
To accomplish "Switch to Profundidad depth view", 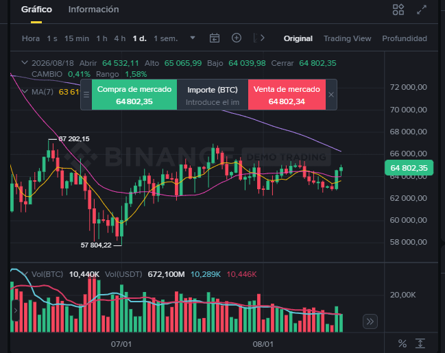I will (x=405, y=38).
